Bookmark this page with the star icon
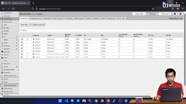Image resolution: width=186 pixels, height=104 pixels. [x=153, y=9]
